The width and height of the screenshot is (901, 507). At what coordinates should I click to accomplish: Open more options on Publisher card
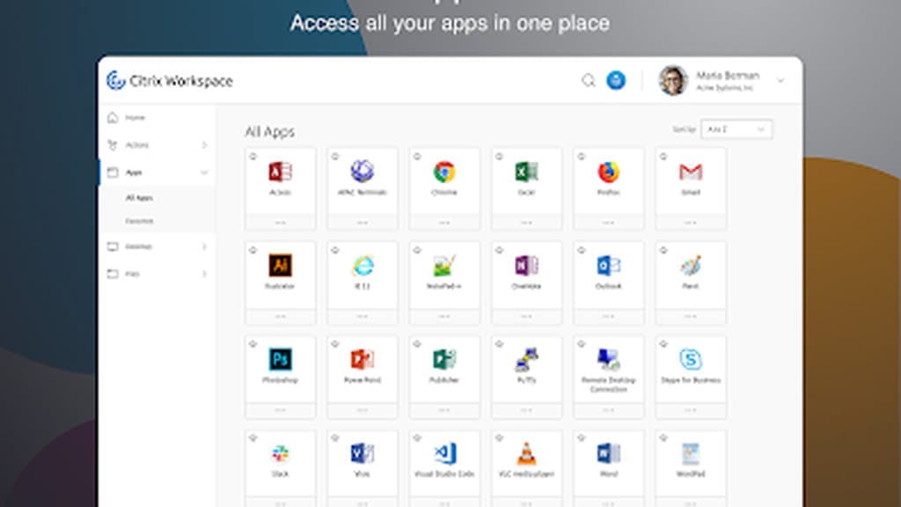tap(444, 410)
